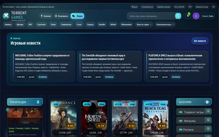Select the RPG genre
219x137 pixels.
30,24
